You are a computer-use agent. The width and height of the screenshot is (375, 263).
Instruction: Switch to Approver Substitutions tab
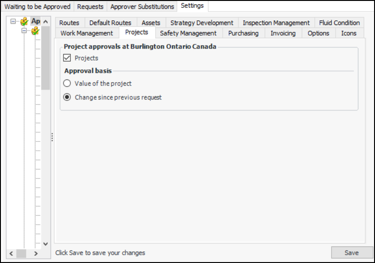click(142, 6)
